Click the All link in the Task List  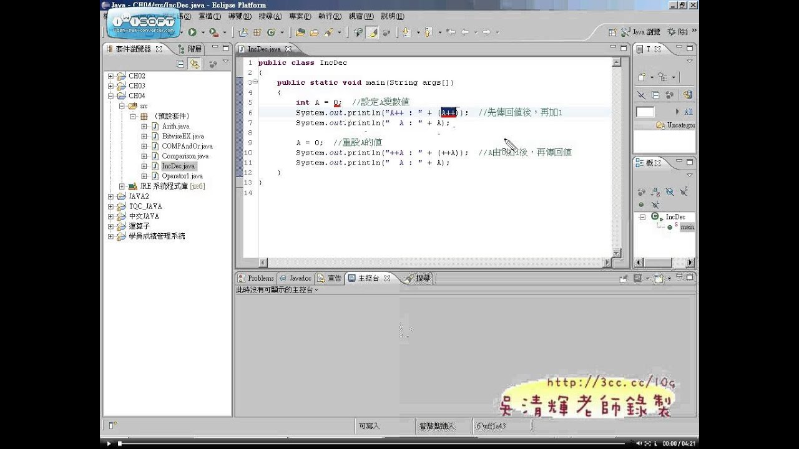[689, 112]
